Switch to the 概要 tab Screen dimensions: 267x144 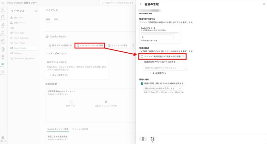[x=48, y=20]
